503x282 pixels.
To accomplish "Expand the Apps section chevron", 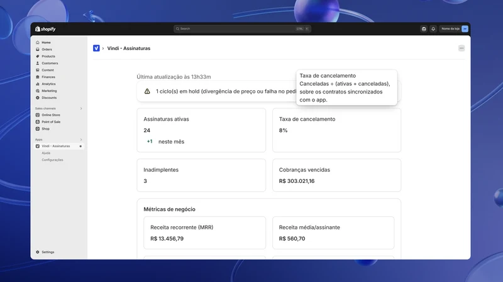I will coord(81,140).
